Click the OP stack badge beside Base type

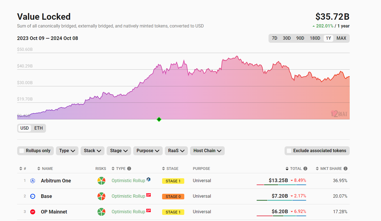point(149,195)
